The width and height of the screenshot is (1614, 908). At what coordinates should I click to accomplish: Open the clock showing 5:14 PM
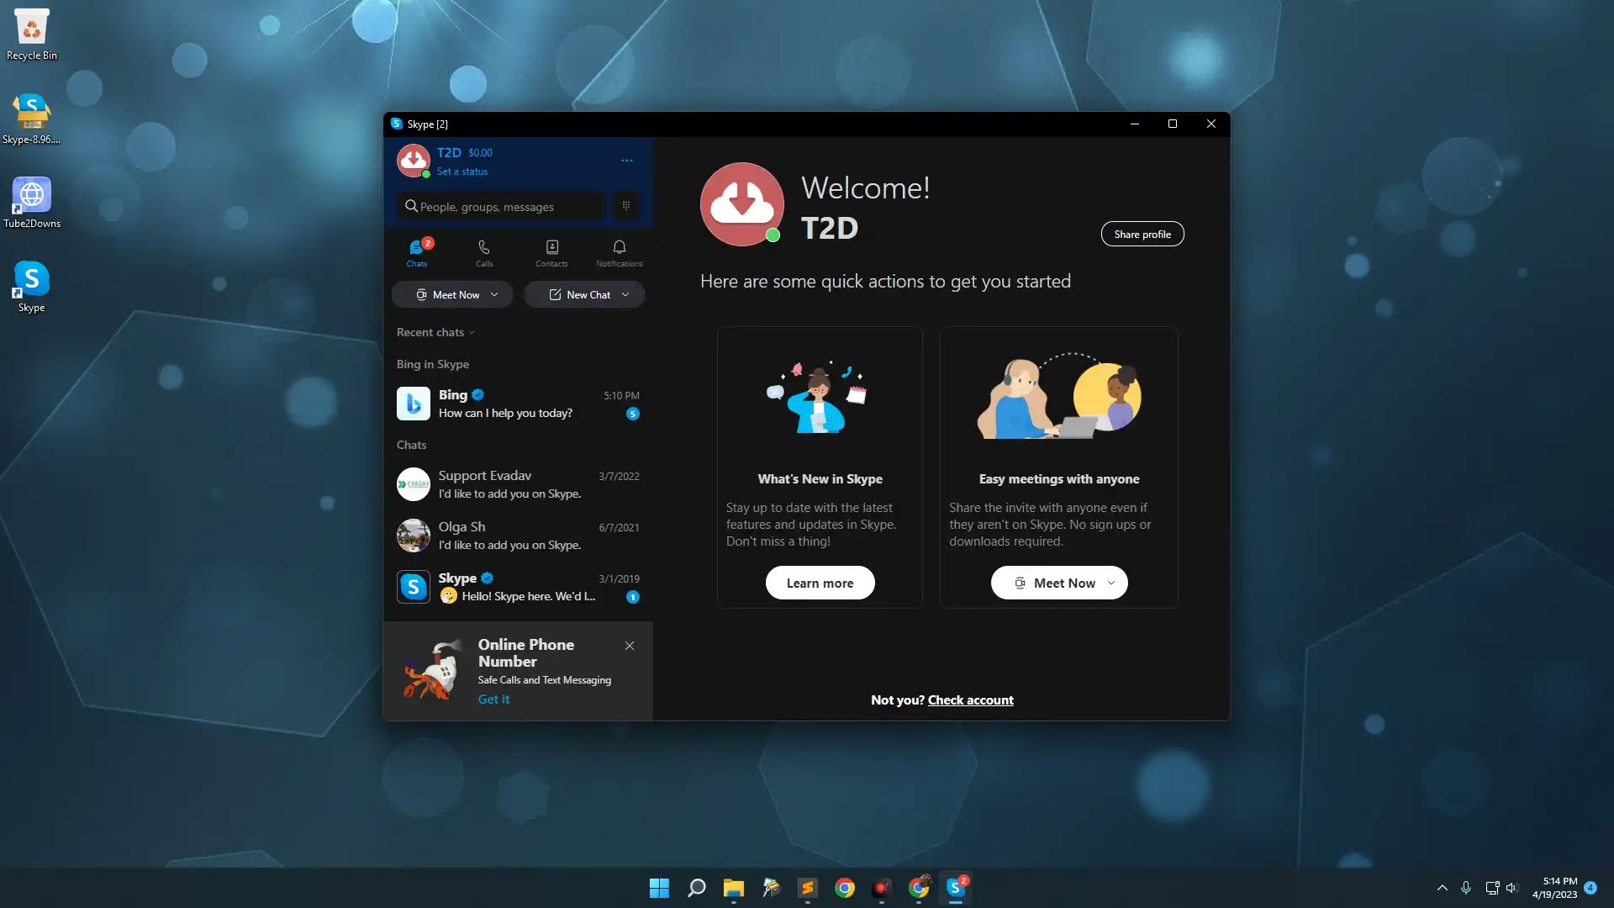tap(1555, 888)
